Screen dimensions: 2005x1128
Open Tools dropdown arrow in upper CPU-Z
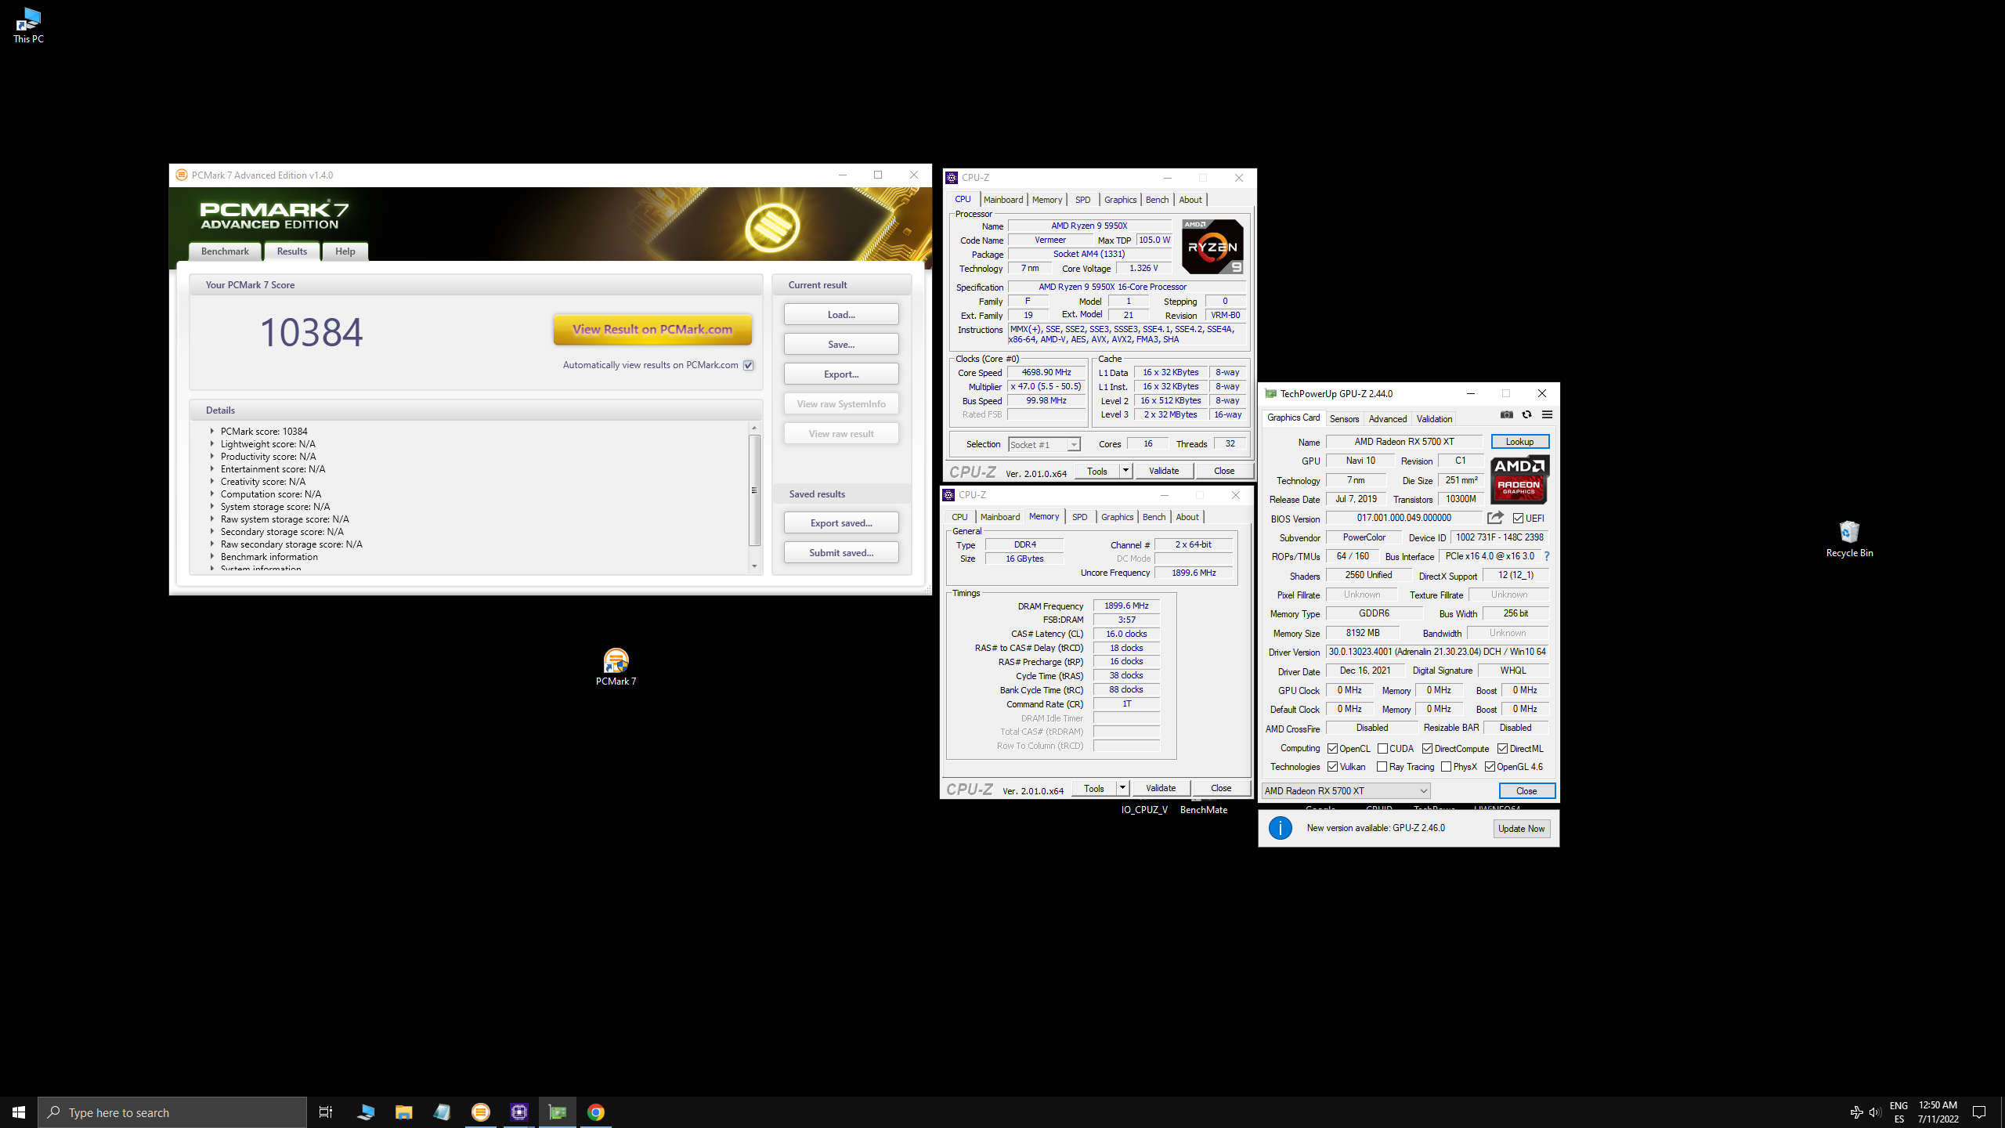point(1125,471)
